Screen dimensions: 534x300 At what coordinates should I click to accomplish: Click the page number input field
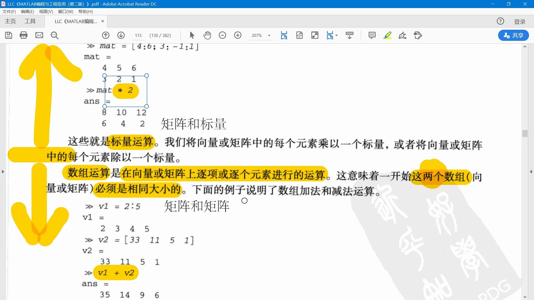(138, 35)
